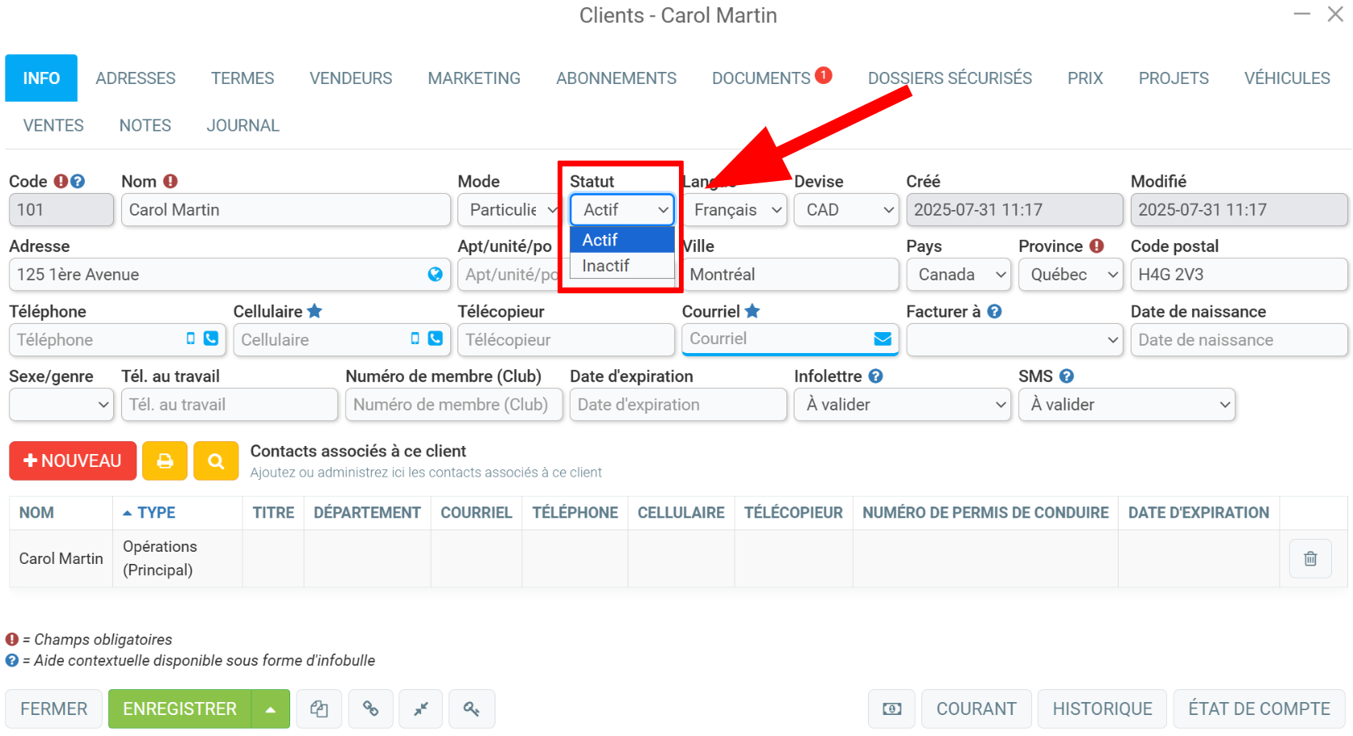1353x736 pixels.
Task: Open the Infolettre dropdown
Action: [x=902, y=405]
